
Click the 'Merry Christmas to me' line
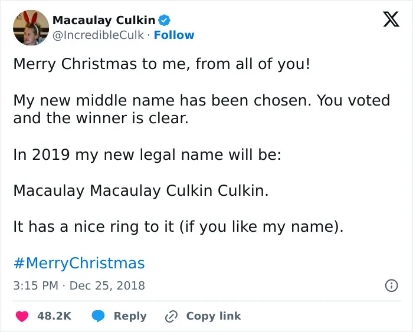point(162,64)
